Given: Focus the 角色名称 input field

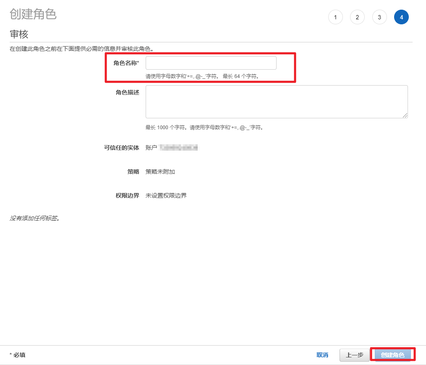Looking at the screenshot, I should (x=211, y=63).
